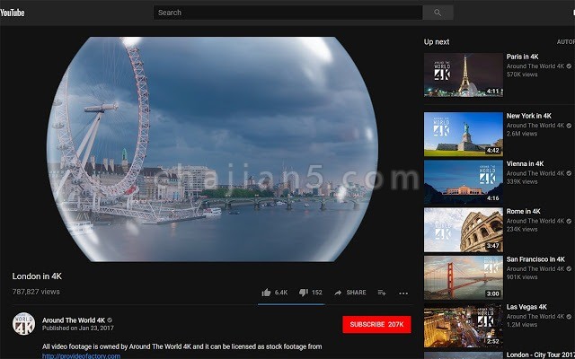Open the three-dot more actions menu
The height and width of the screenshot is (359, 575).
click(403, 293)
